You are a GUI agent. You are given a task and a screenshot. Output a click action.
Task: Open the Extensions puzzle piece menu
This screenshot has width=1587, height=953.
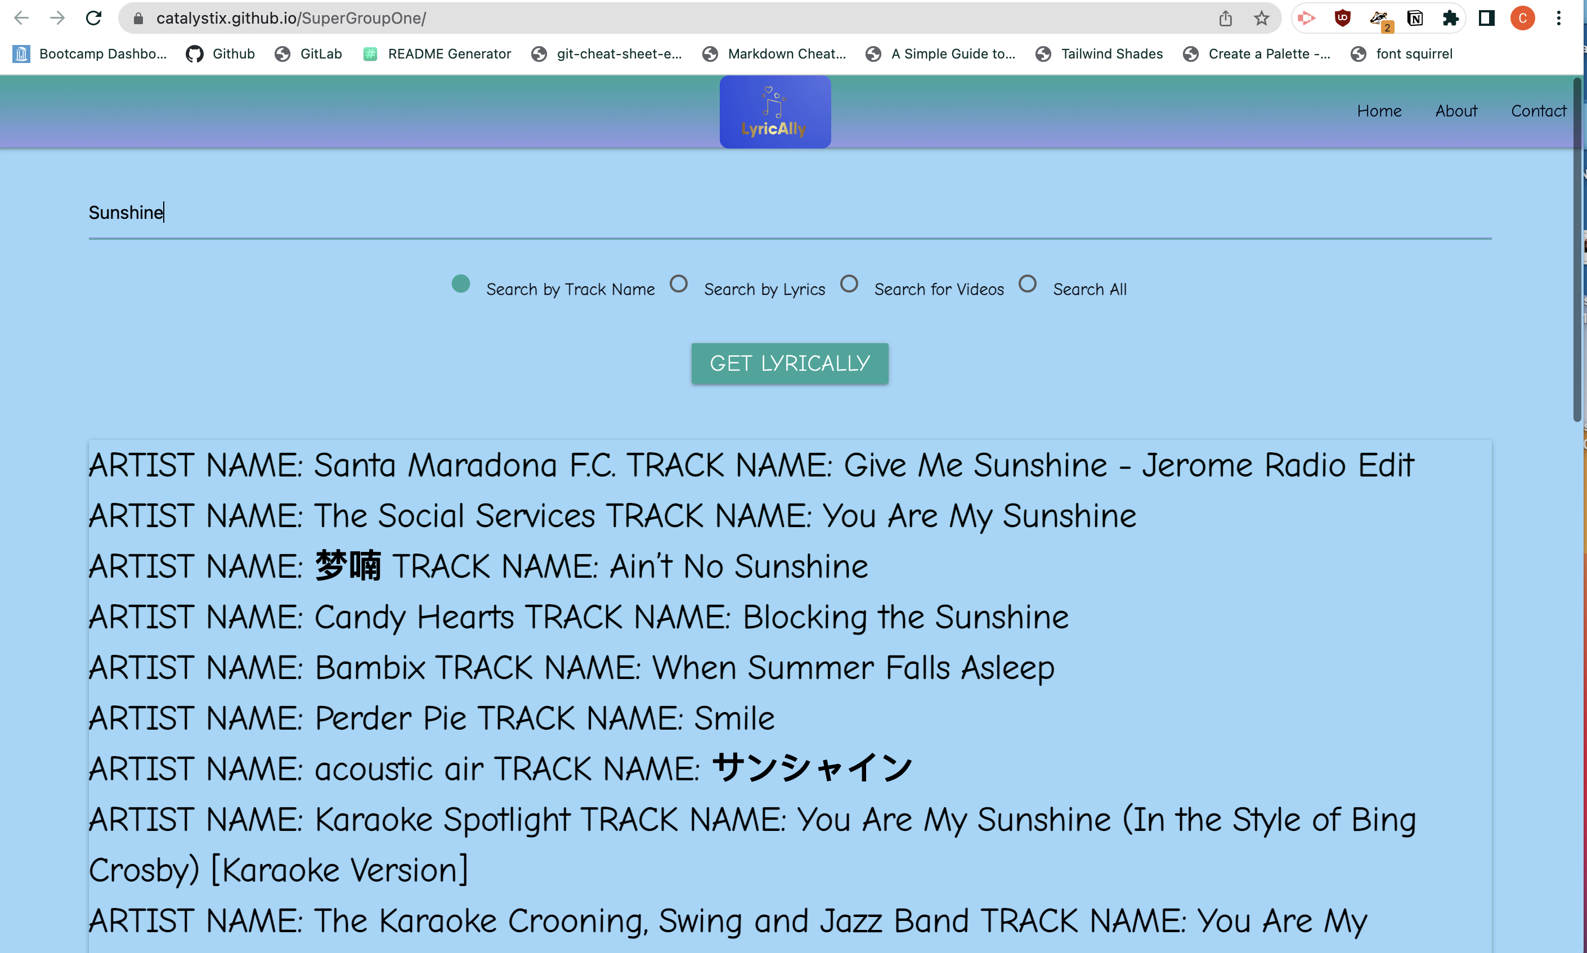[x=1450, y=18]
